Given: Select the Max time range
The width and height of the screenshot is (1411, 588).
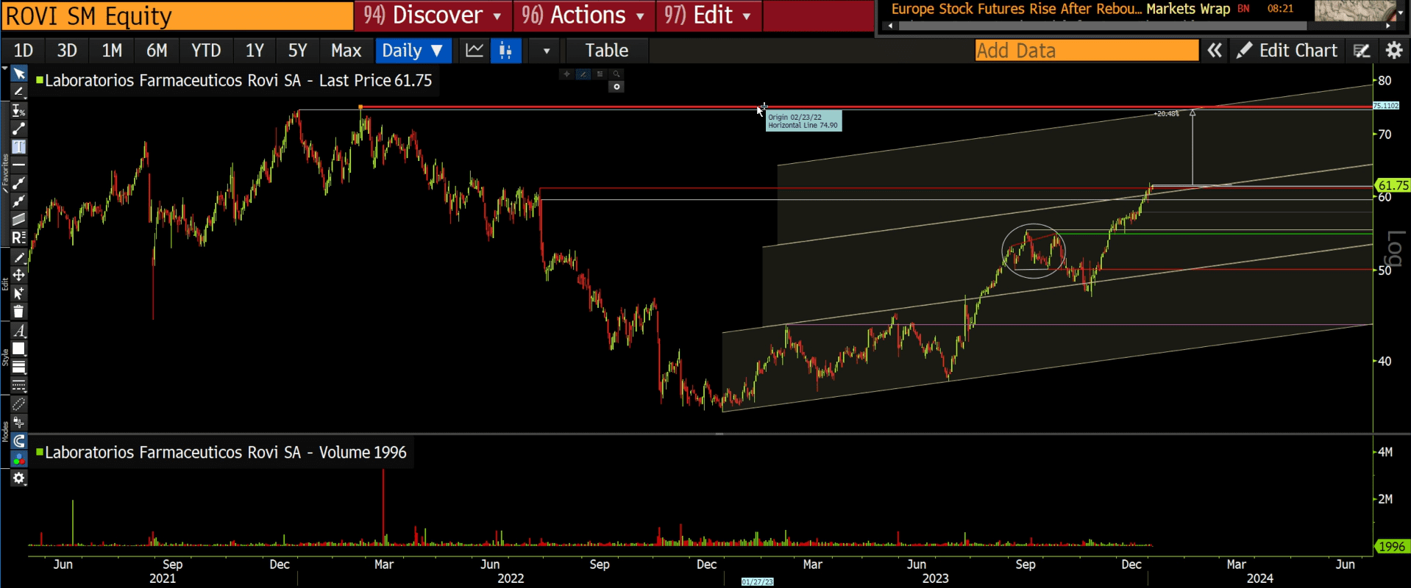Looking at the screenshot, I should tap(346, 51).
